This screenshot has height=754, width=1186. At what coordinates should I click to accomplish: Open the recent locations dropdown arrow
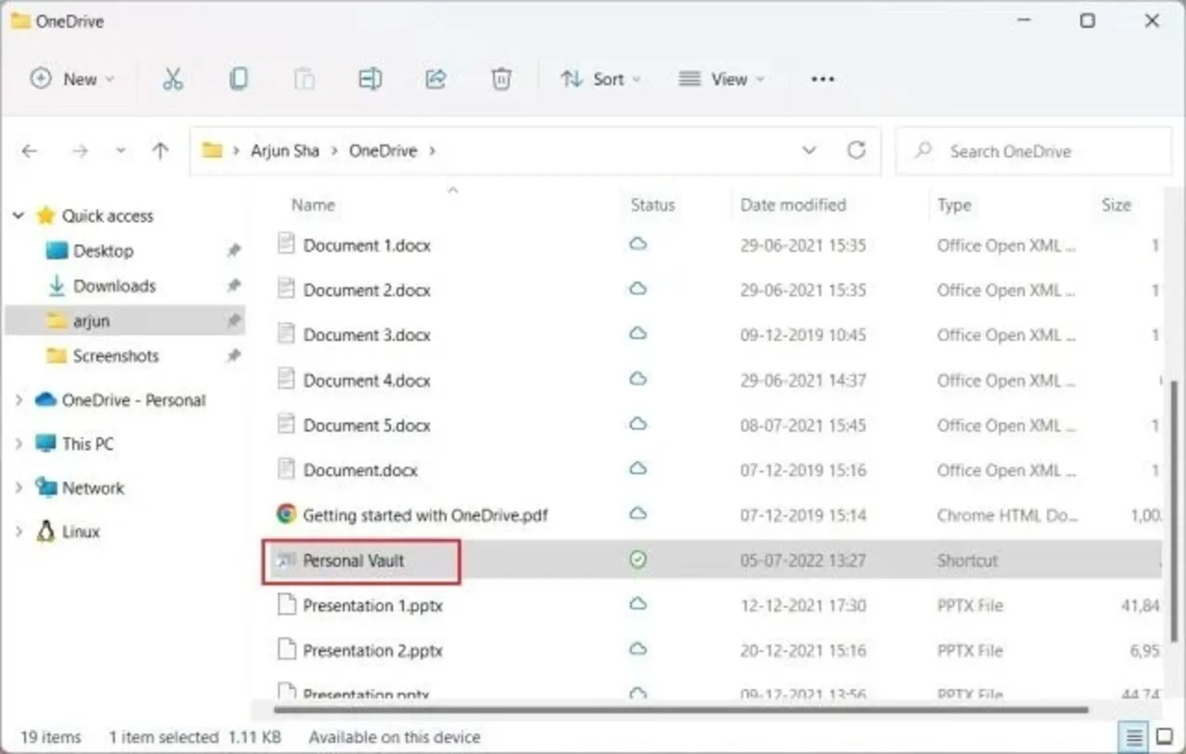[x=120, y=151]
